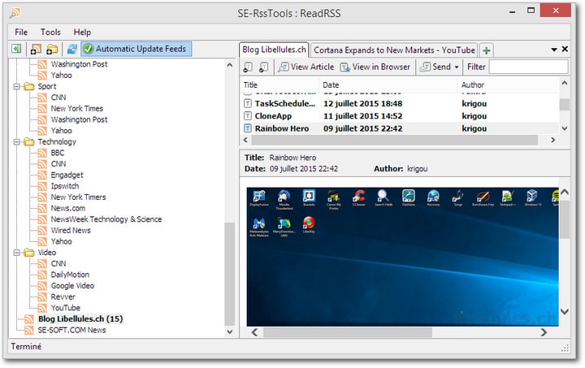Select Ipswitch feed
The width and height of the screenshot is (585, 368).
point(65,186)
